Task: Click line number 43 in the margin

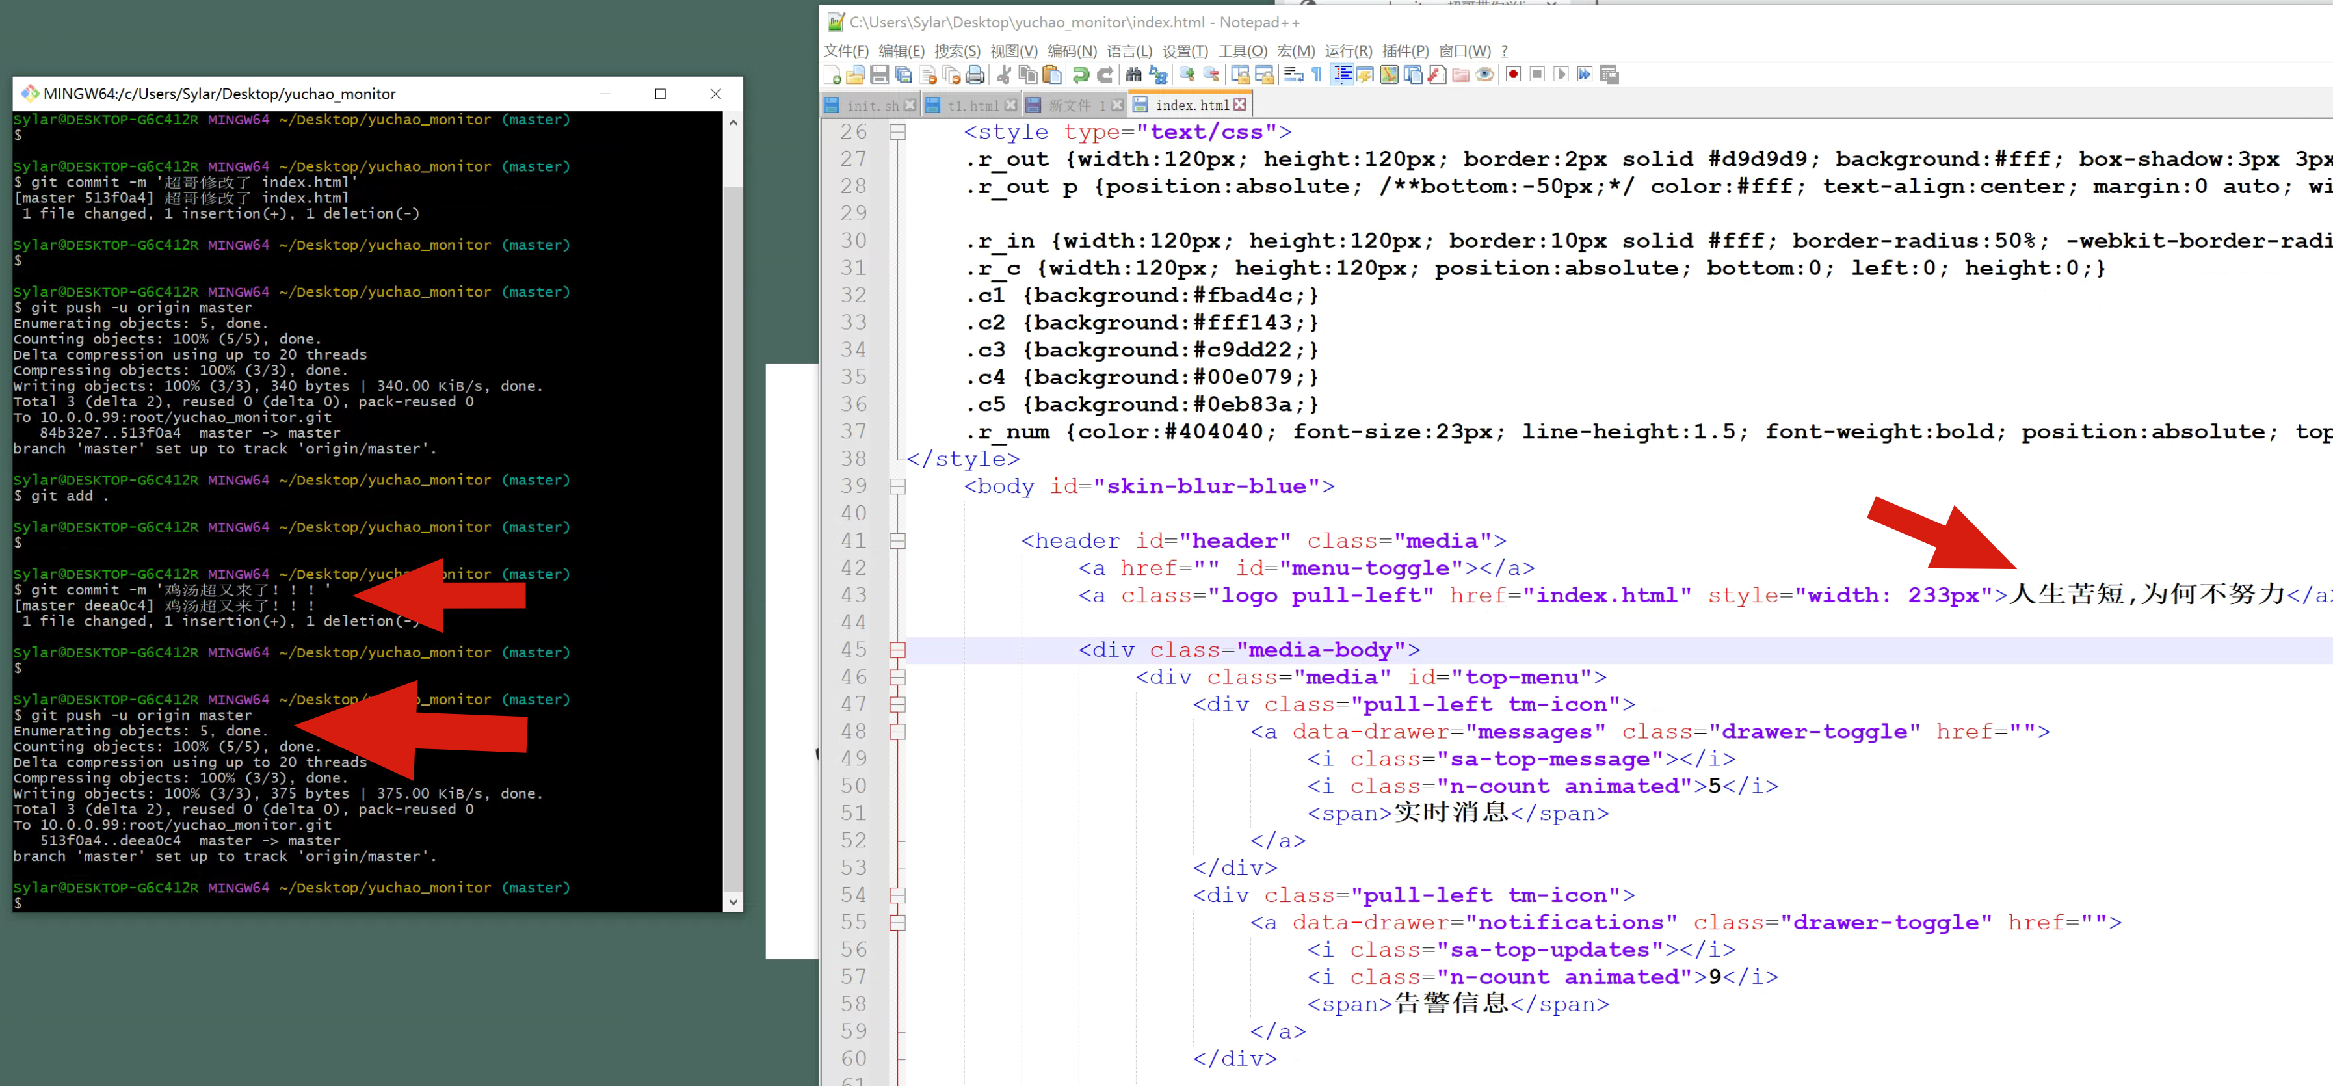Action: pyautogui.click(x=853, y=595)
